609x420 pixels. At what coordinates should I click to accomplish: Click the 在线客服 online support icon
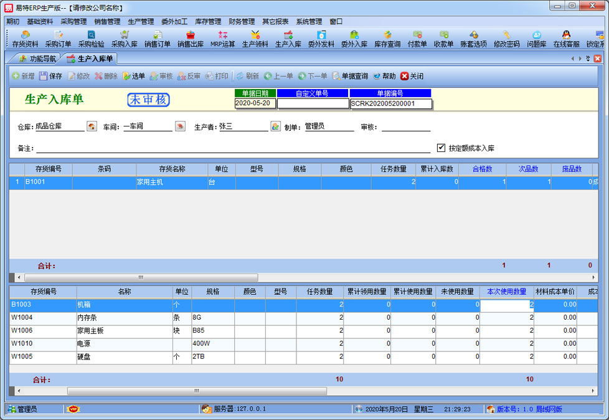[x=566, y=39]
